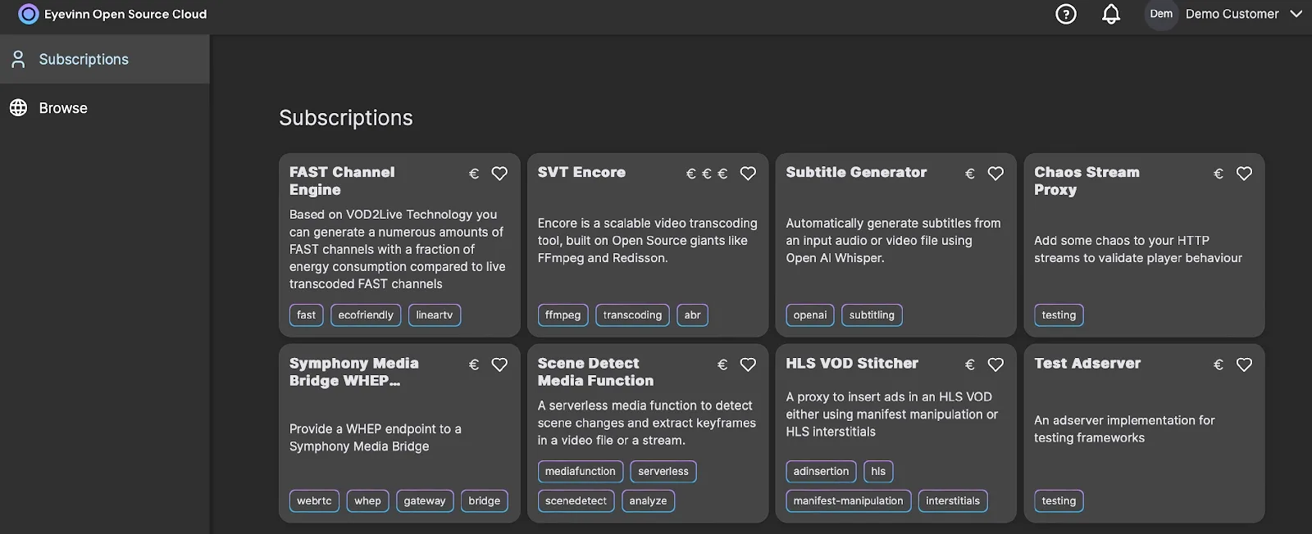1312x534 pixels.
Task: Open the Scene Detect Media Function title
Action: pyautogui.click(x=595, y=372)
